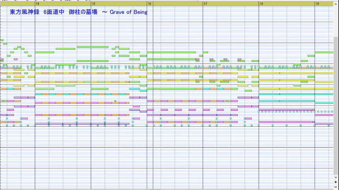Click the scroll up arrow of vertical scrollbar
339x190 pixels.
(x=336, y=4)
